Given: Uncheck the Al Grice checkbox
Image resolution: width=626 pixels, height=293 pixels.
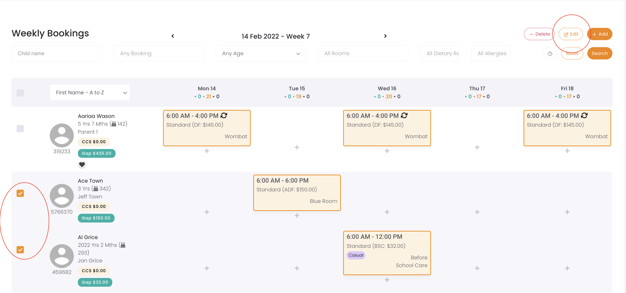Looking at the screenshot, I should point(20,250).
